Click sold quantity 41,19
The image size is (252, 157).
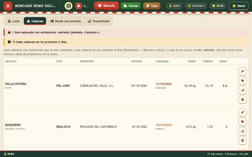click(x=209, y=86)
